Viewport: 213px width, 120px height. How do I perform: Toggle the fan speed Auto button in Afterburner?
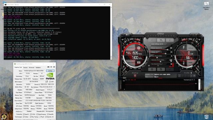(171, 67)
